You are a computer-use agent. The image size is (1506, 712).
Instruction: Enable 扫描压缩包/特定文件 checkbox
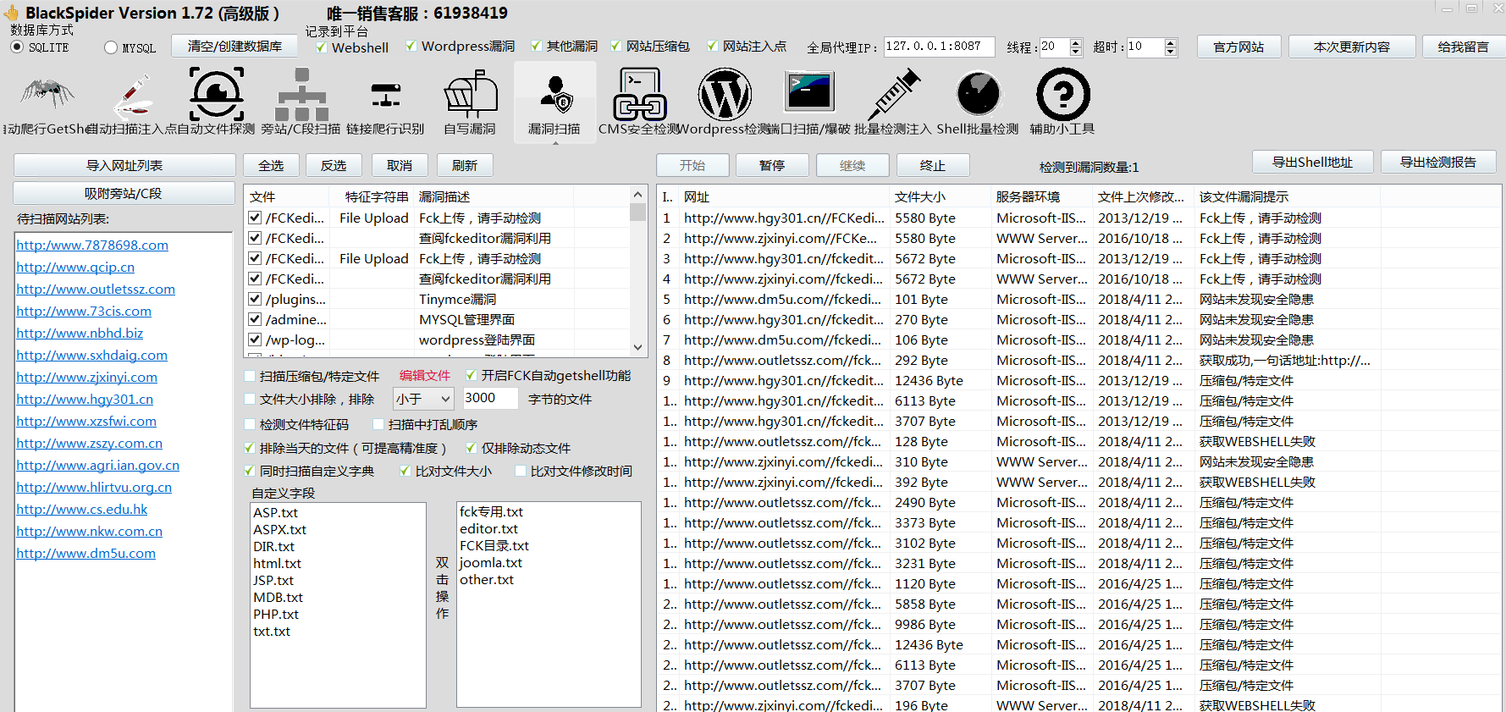[250, 376]
